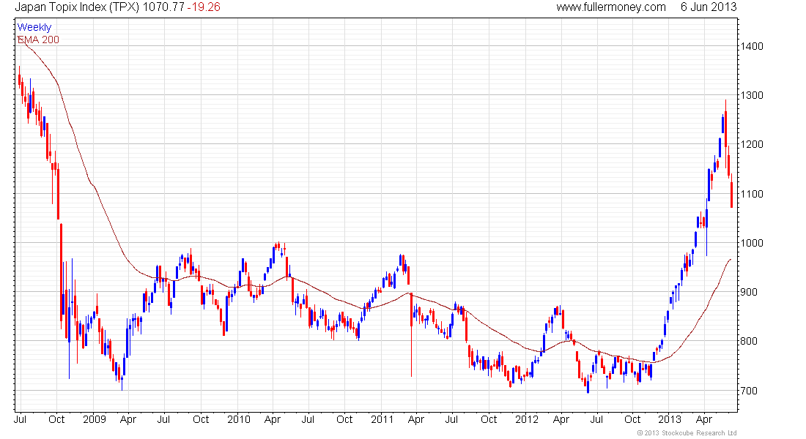Image resolution: width=806 pixels, height=439 pixels.
Task: Select the EMA 200 legend label
Action: [38, 40]
